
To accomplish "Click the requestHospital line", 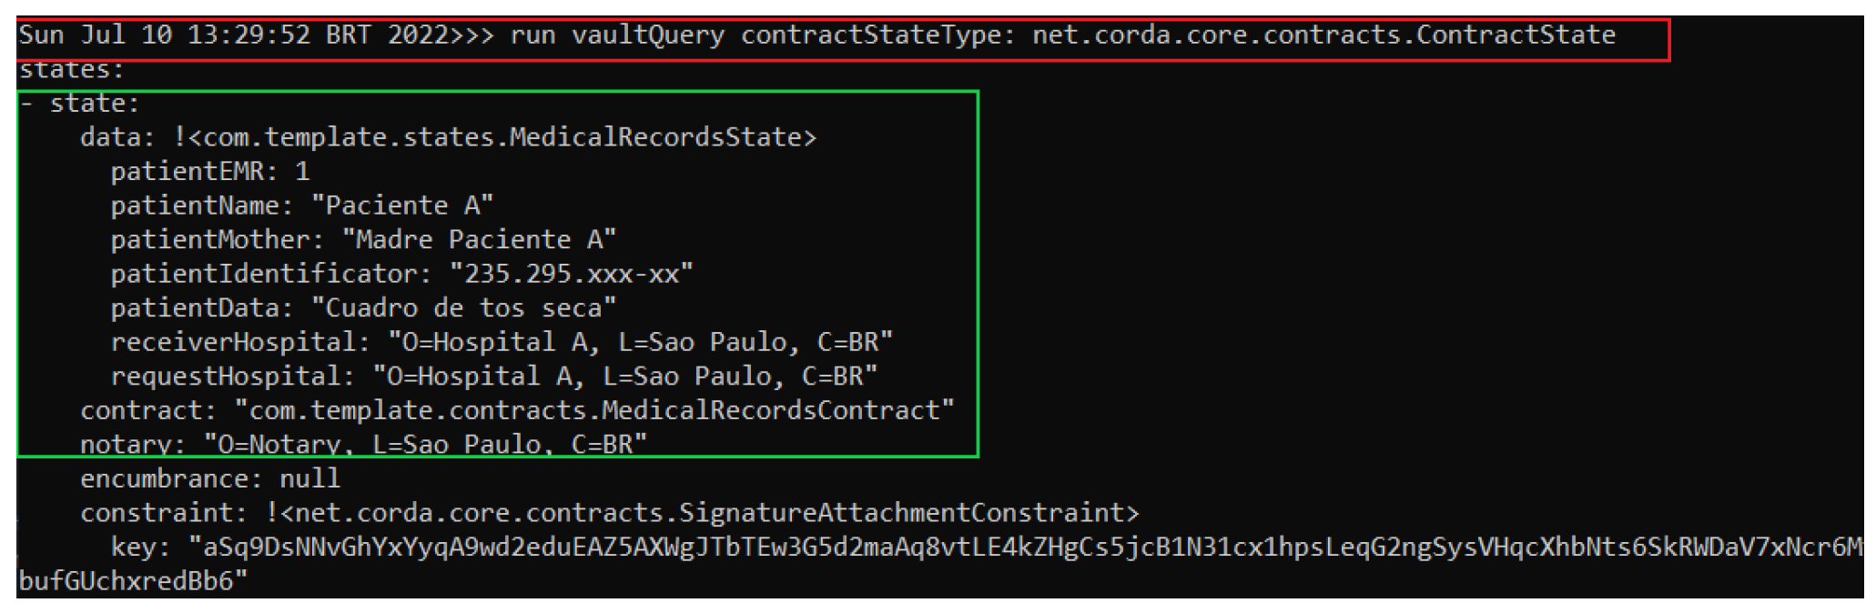I will tap(493, 377).
